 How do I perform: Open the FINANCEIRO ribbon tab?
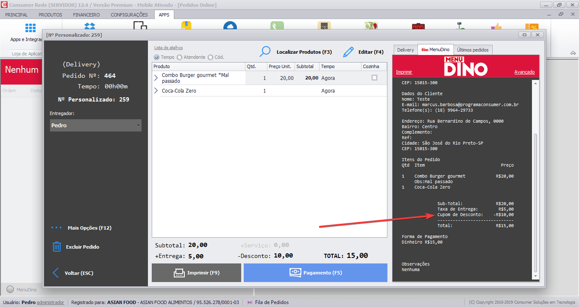coord(86,15)
